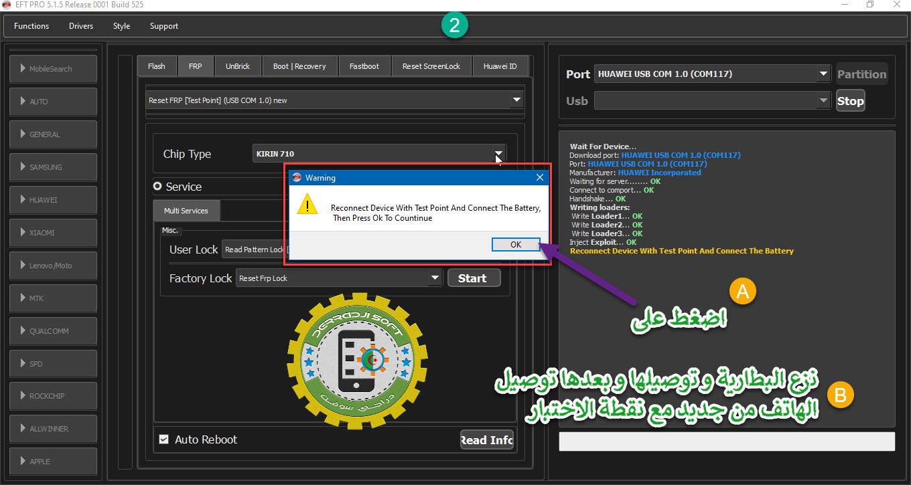
Task: Click log line 'Write Loader2... OK'
Action: coord(607,225)
